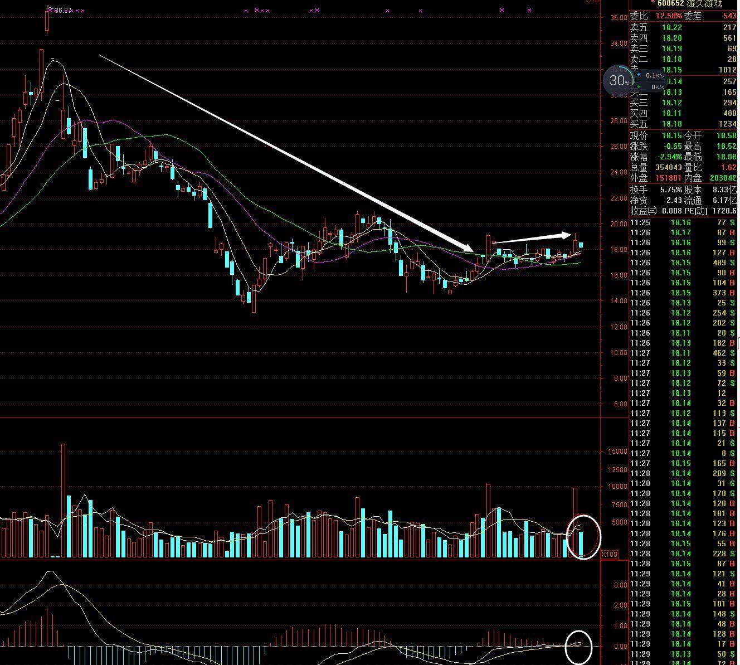Click the 最低 18.08 field
This screenshot has height=665, width=740.
coord(710,157)
